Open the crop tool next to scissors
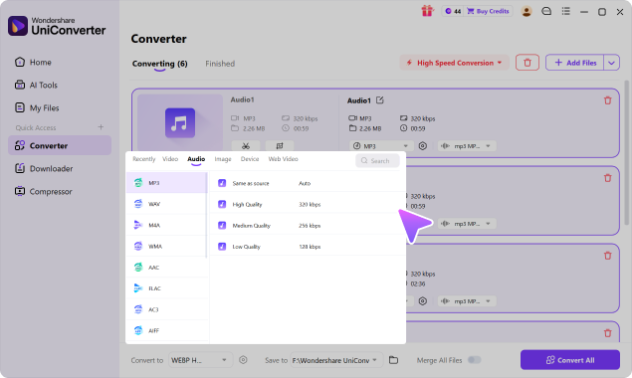632x378 pixels. pyautogui.click(x=280, y=146)
